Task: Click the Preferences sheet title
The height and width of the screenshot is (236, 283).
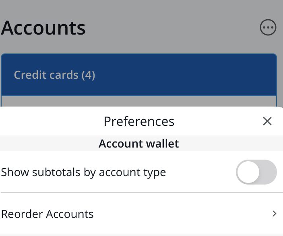Action: [x=139, y=121]
